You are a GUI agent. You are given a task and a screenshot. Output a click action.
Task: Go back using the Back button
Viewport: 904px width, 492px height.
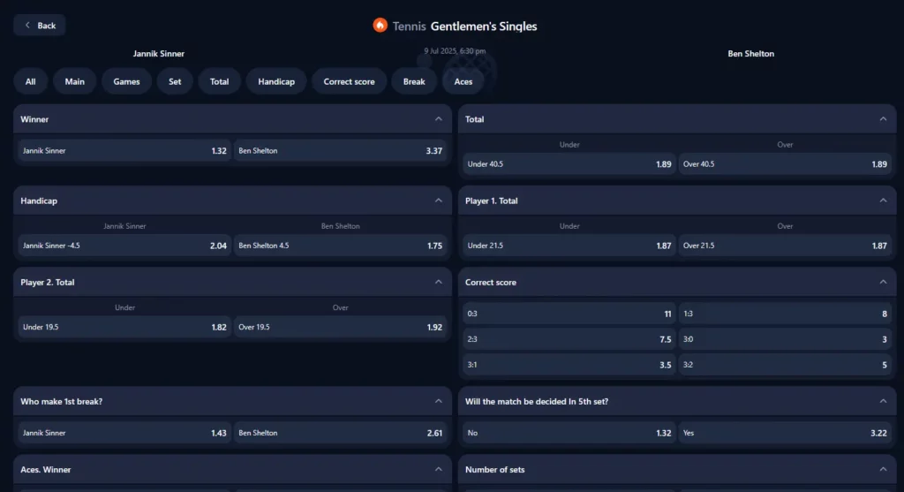point(40,26)
